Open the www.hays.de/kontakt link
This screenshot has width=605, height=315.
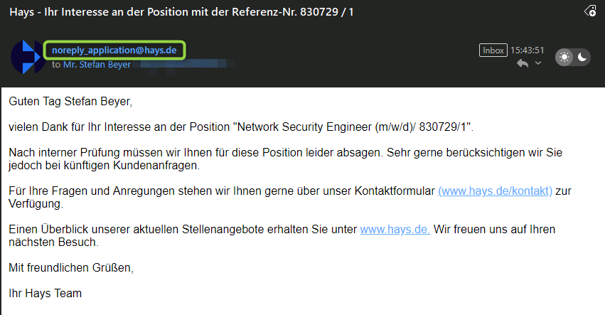point(495,191)
